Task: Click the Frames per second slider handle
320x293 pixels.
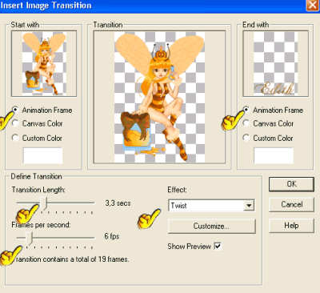Action: click(30, 238)
